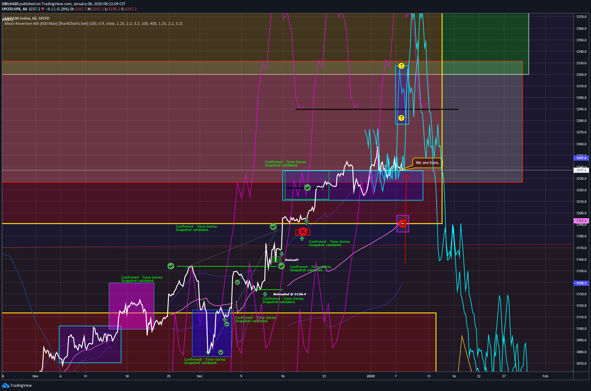This screenshot has height=391, width=591.
Task: Click the blue 3247.6 price label
Action: (x=581, y=158)
